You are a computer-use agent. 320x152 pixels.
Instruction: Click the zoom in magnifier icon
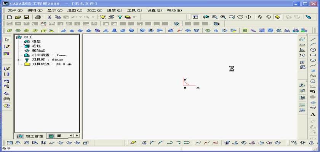click(x=223, y=17)
